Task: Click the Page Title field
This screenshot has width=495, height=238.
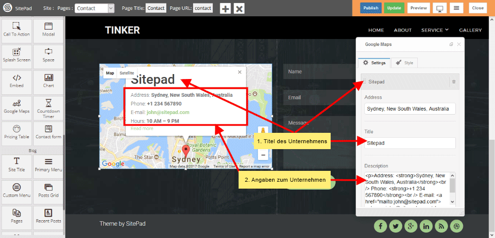Action: point(156,8)
